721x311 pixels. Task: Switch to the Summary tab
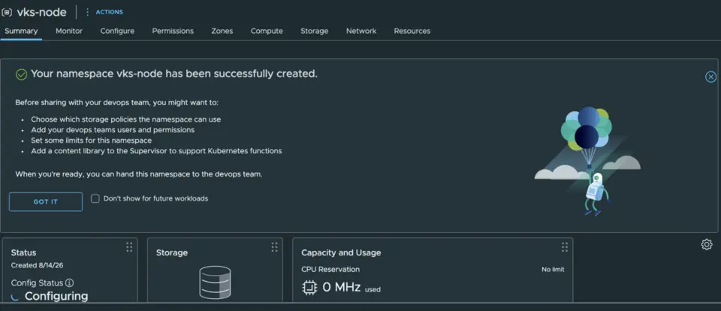pos(21,31)
